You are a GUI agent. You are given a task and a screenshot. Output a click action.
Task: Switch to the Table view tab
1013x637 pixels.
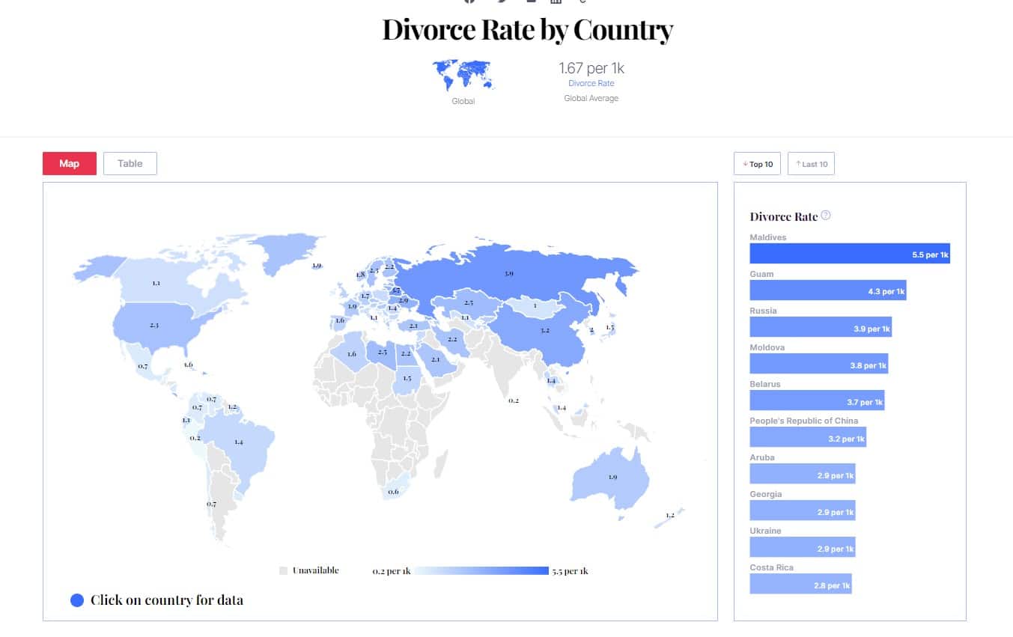(x=130, y=163)
